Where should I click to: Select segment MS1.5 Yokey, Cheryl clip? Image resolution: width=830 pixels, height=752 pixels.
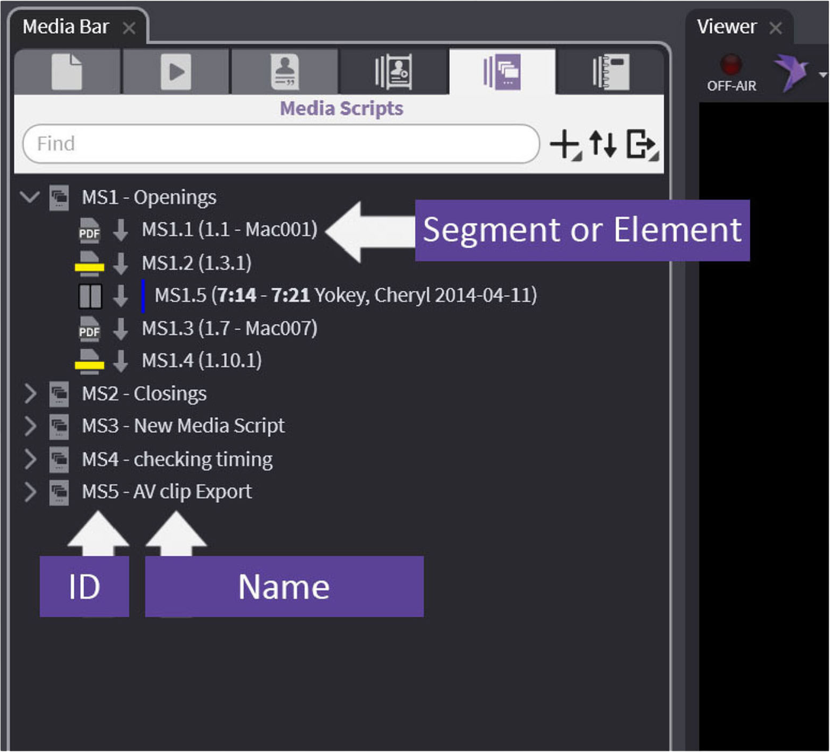click(345, 295)
